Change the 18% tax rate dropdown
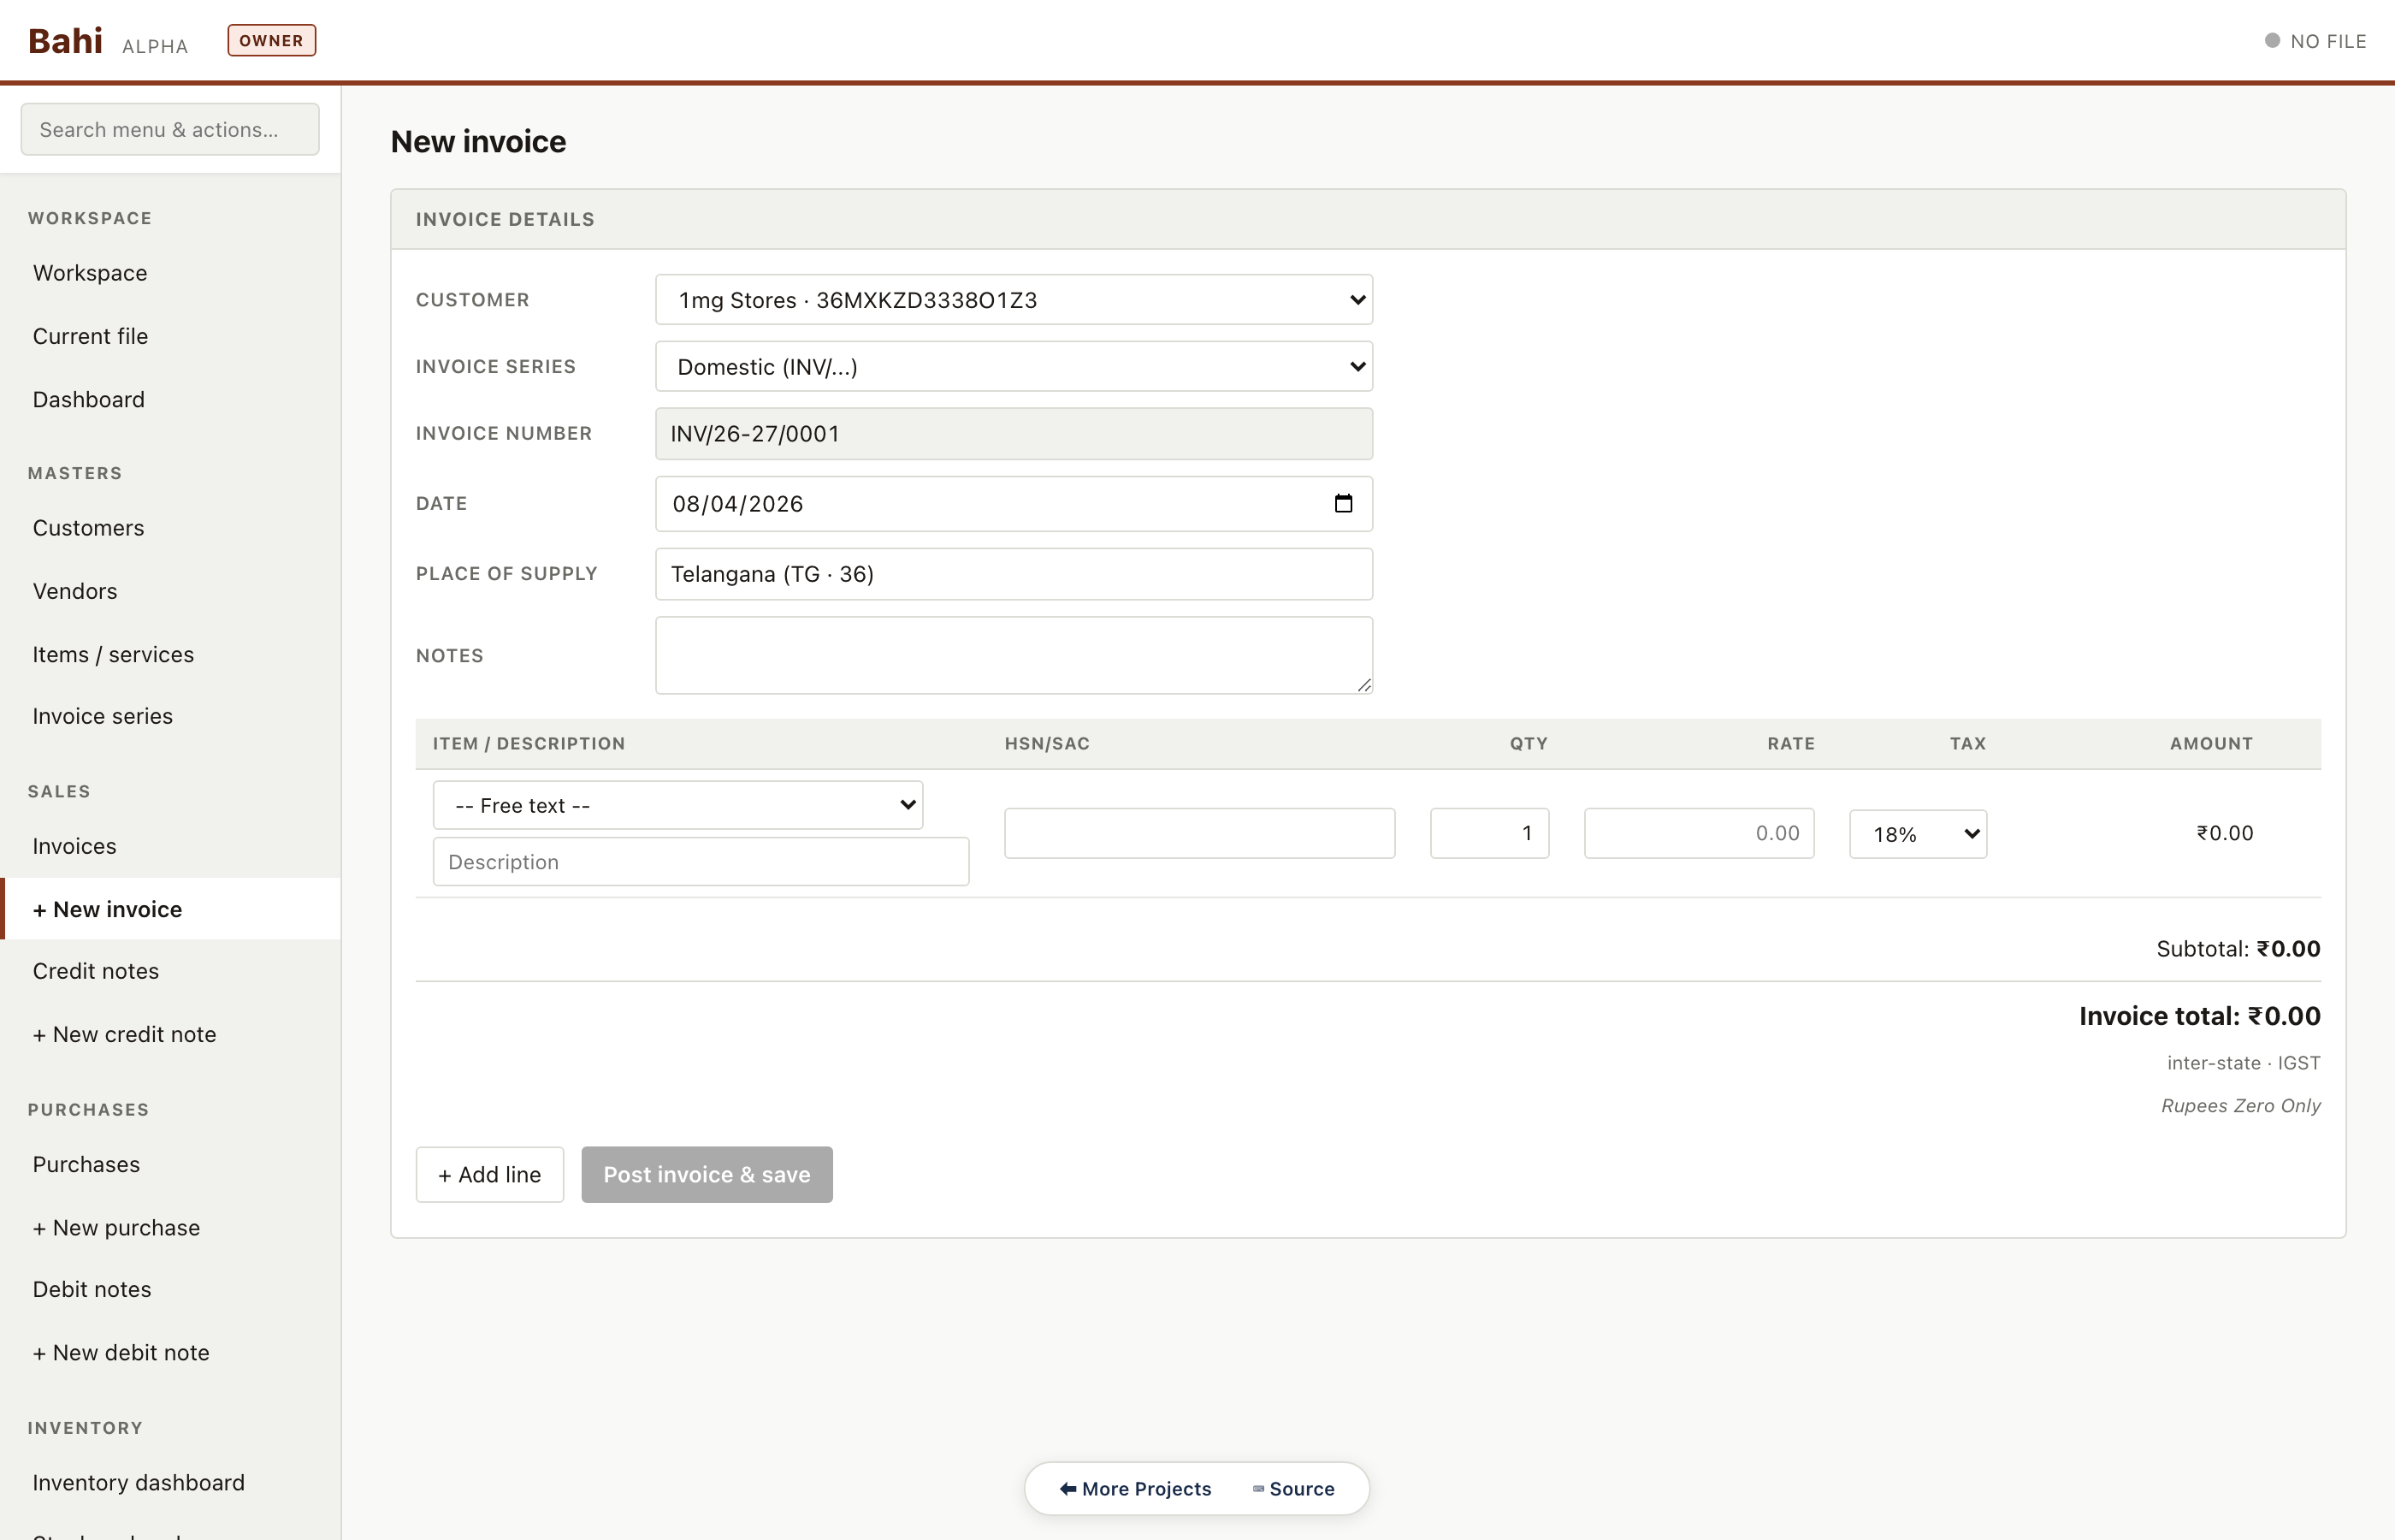 (x=1915, y=833)
